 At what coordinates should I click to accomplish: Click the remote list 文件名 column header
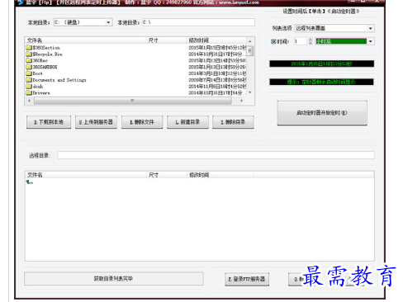[87, 175]
